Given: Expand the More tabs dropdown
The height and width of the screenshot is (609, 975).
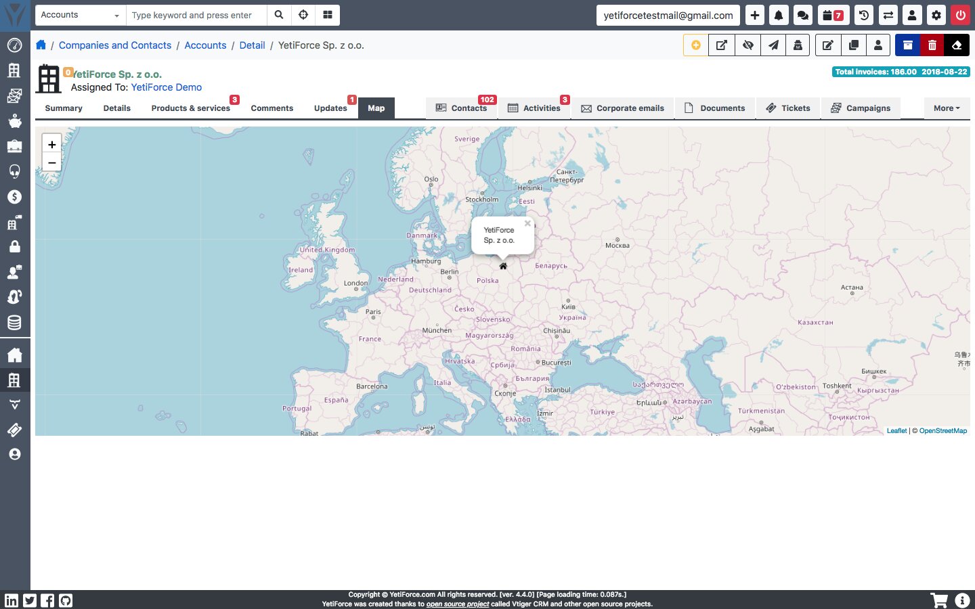Looking at the screenshot, I should click(946, 108).
